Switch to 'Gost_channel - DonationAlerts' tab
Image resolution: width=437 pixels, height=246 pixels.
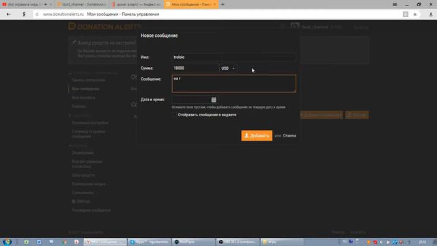[x=81, y=5]
